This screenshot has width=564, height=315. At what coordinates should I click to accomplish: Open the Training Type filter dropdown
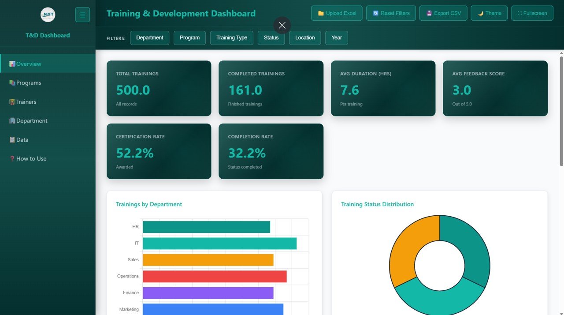231,38
